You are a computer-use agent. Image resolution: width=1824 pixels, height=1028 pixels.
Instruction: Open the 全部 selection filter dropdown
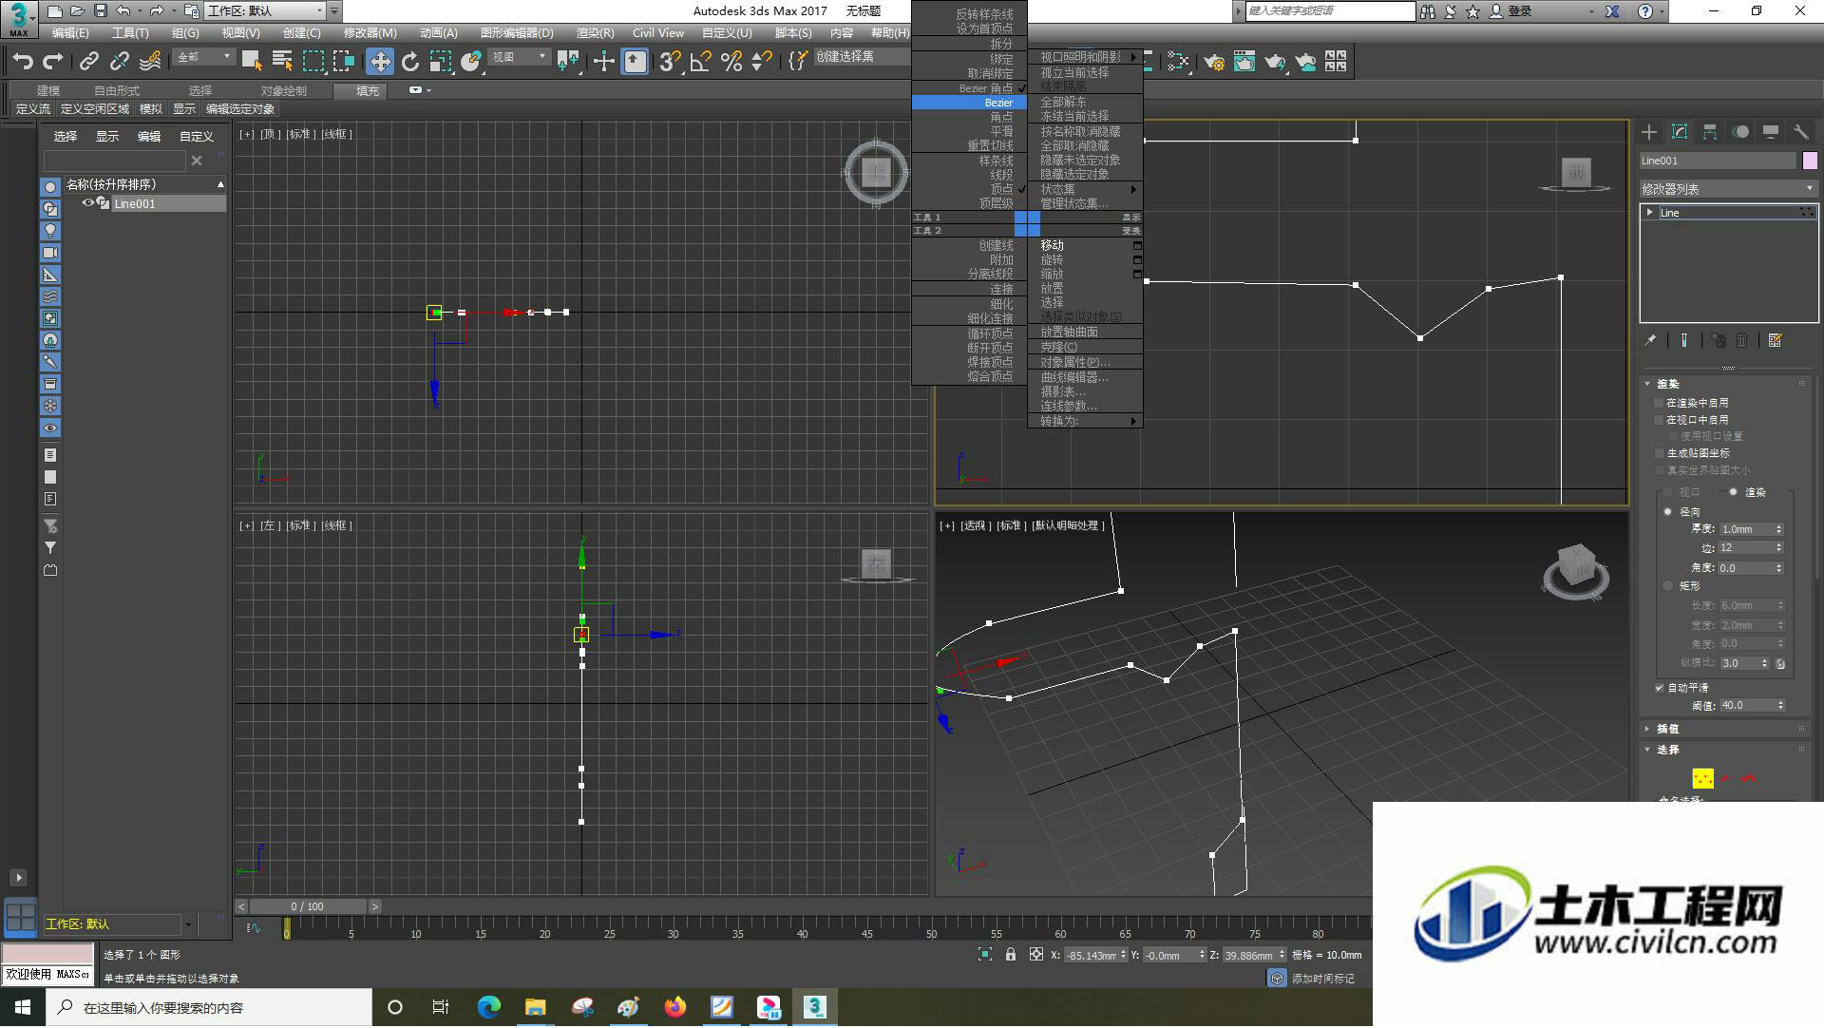(203, 58)
